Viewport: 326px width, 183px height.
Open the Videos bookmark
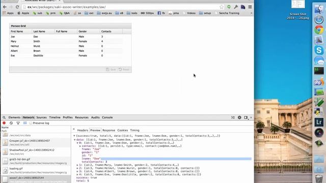click(189, 13)
